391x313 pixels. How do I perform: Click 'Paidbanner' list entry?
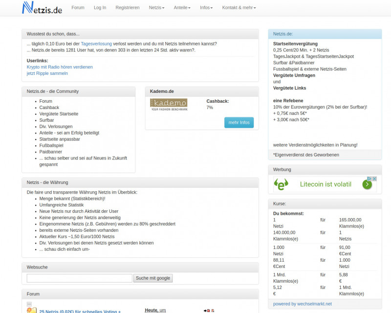(x=51, y=152)
